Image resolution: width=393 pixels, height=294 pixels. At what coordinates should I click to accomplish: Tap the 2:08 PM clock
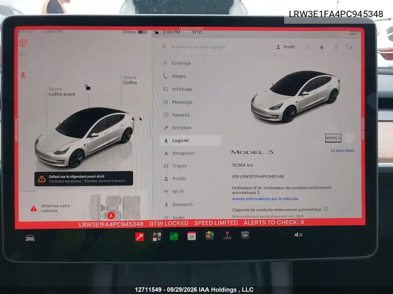tap(171, 32)
